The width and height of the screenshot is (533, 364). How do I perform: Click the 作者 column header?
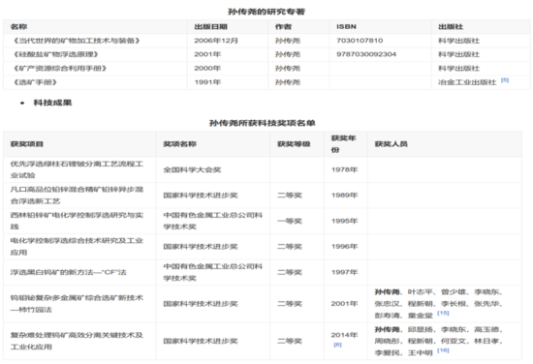[283, 26]
